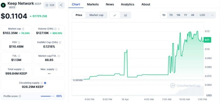
Task: Click the 18 Apr date axis label
Action: click(125, 99)
